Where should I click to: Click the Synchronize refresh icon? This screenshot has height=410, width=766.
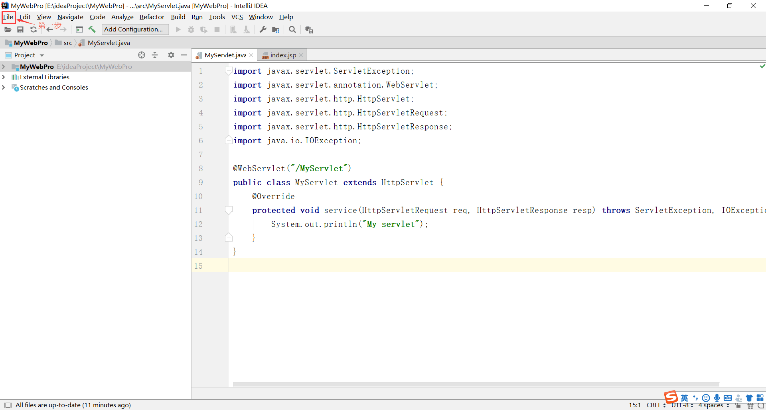(34, 29)
